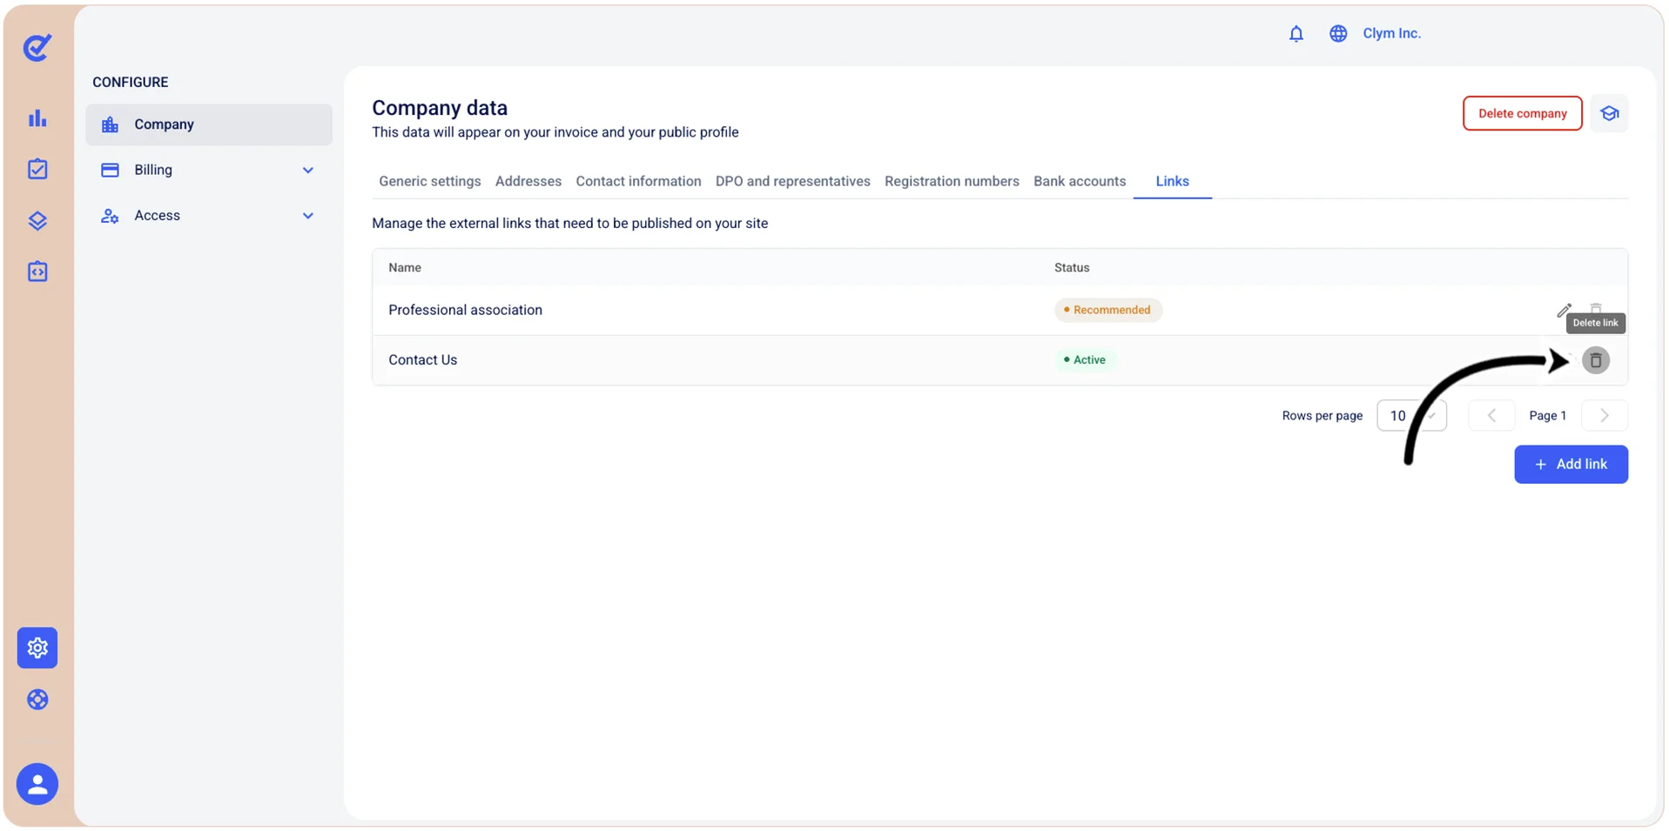
Task: Click the Add link button
Action: tap(1571, 465)
